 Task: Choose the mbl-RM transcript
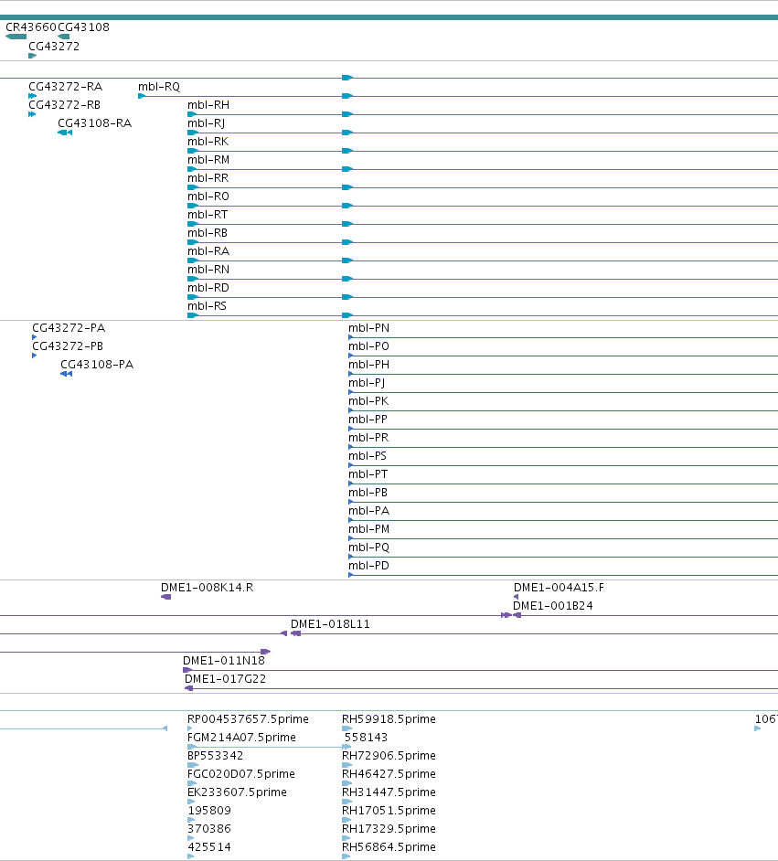(208, 159)
